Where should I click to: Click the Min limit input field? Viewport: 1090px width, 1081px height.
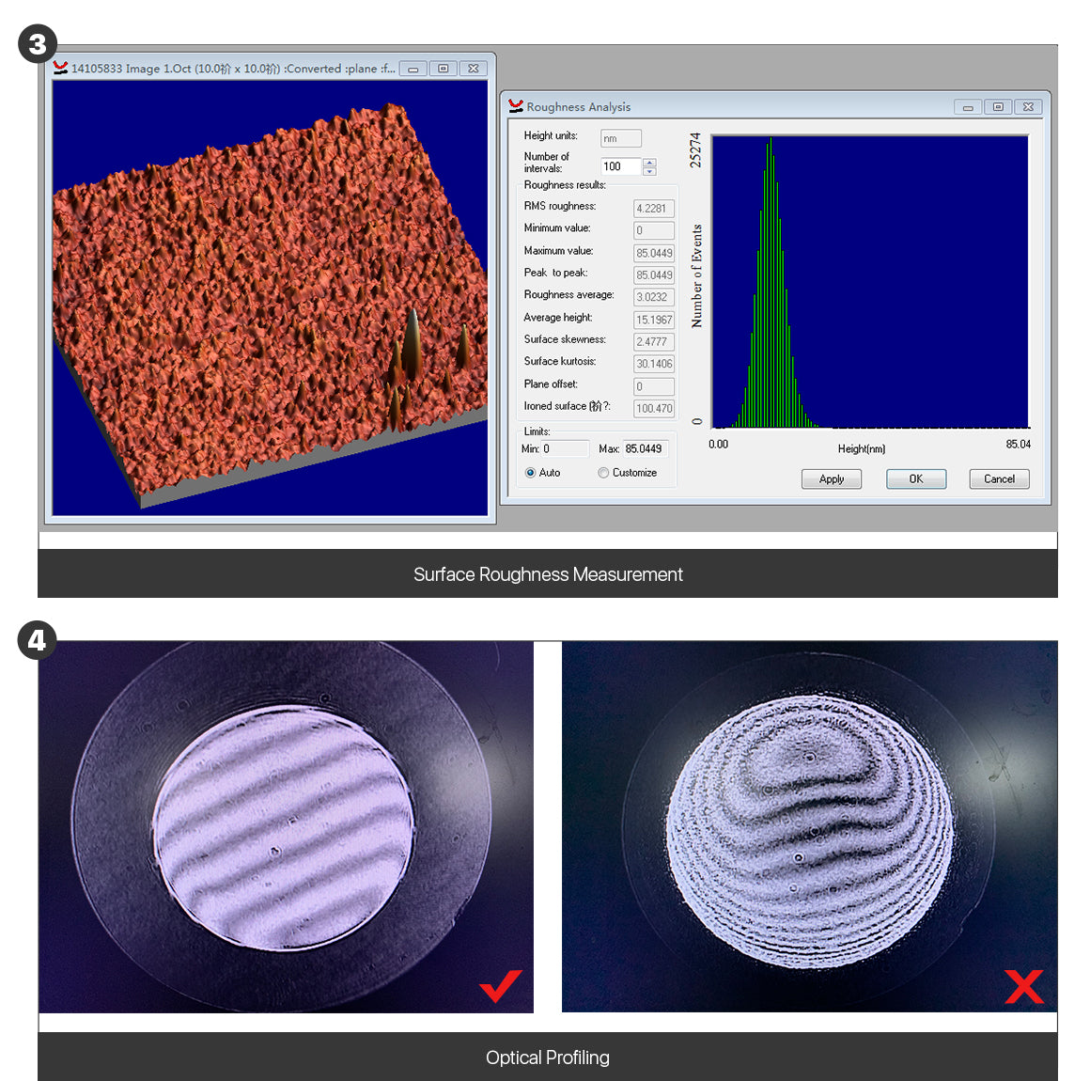(x=565, y=449)
